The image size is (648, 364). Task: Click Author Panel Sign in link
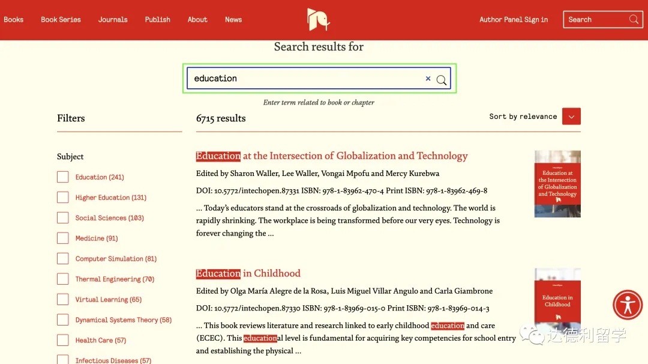pyautogui.click(x=514, y=19)
